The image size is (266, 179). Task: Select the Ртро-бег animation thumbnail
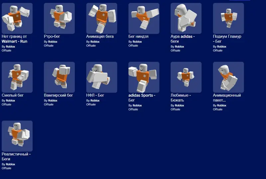[60, 18]
